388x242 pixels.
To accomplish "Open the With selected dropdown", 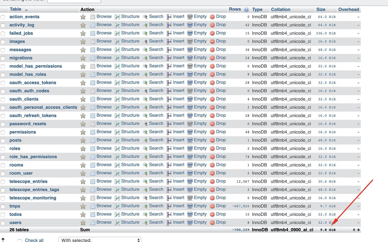I will click(100, 240).
